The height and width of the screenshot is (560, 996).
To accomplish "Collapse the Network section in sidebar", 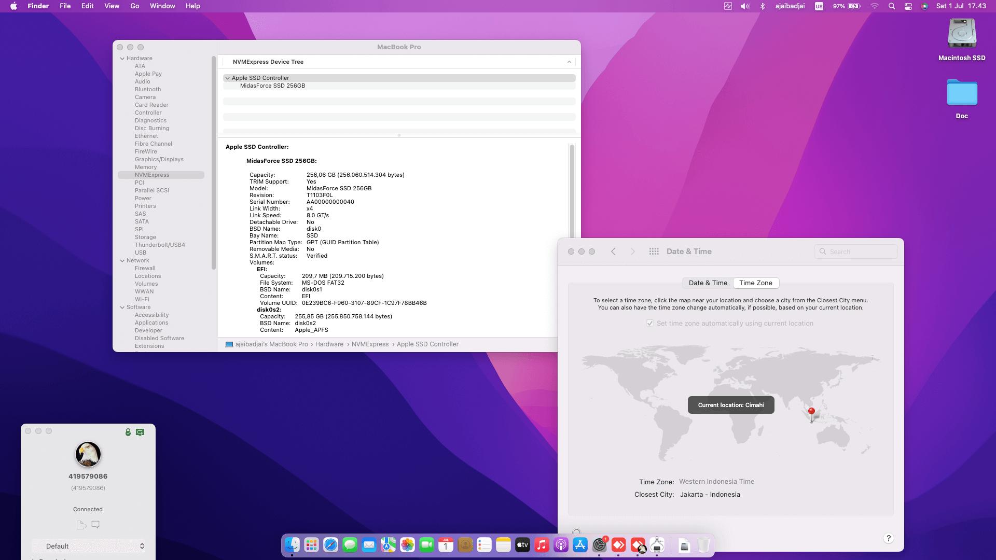I will tap(122, 261).
